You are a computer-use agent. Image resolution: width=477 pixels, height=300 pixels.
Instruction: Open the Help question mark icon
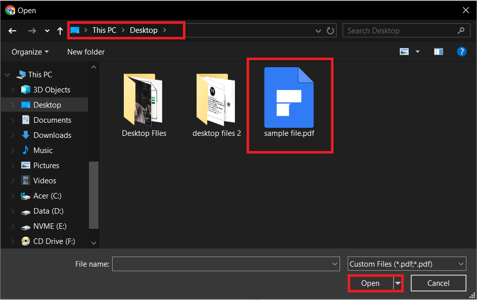(462, 51)
